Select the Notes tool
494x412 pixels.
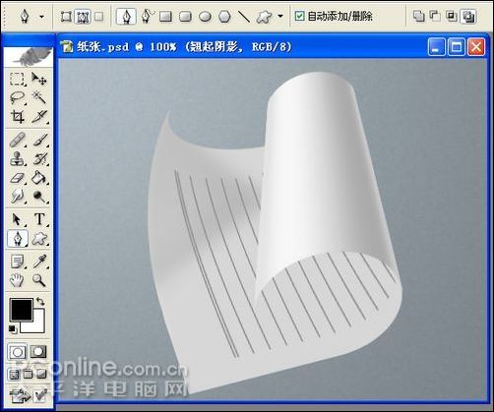pos(17,262)
